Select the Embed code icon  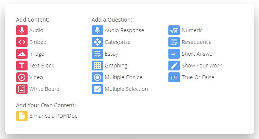click(x=22, y=42)
